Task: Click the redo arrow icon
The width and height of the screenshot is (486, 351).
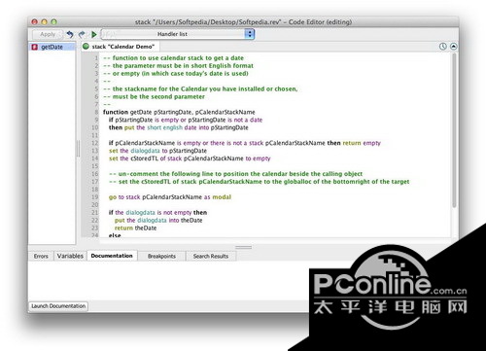Action: pyautogui.click(x=82, y=34)
